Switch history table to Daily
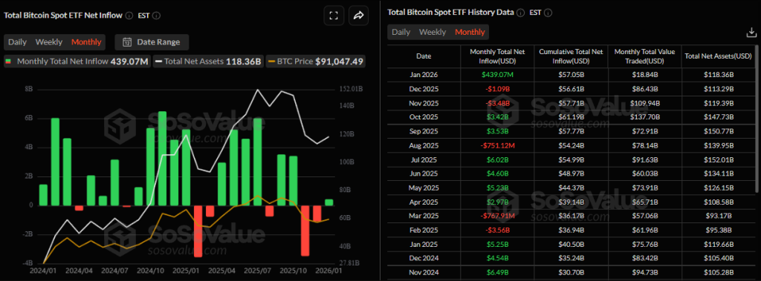This screenshot has height=281, width=761. click(401, 32)
